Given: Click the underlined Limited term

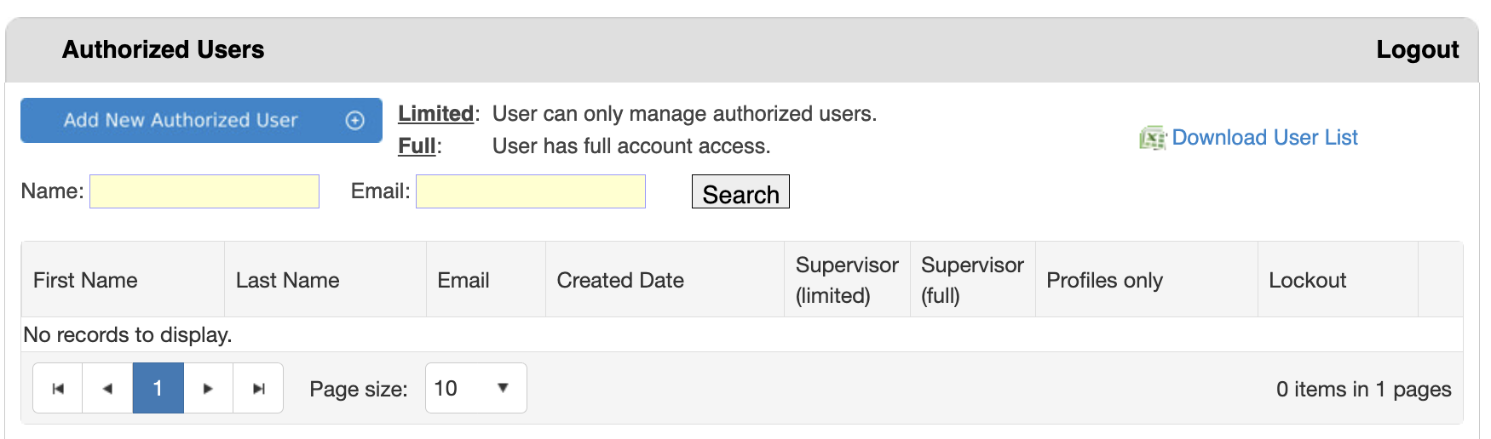Looking at the screenshot, I should click(435, 114).
